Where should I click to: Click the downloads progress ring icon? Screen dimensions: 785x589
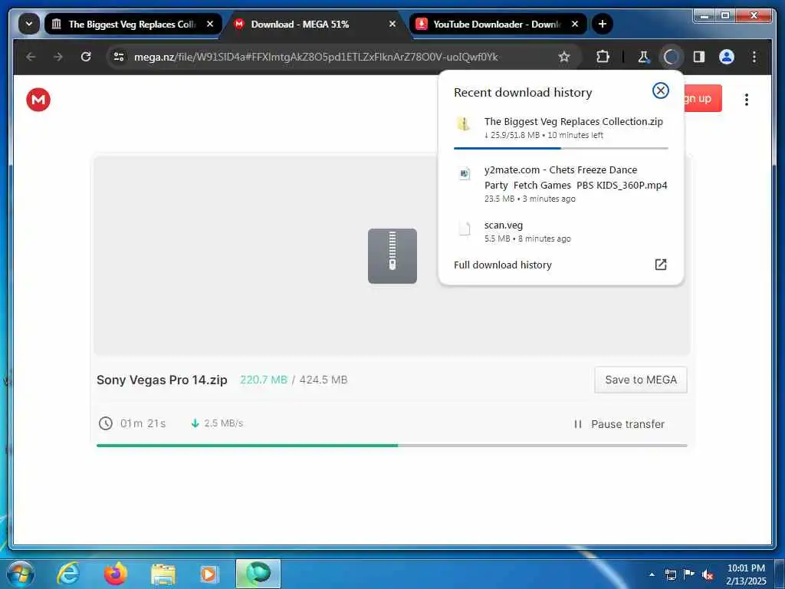[x=671, y=57]
